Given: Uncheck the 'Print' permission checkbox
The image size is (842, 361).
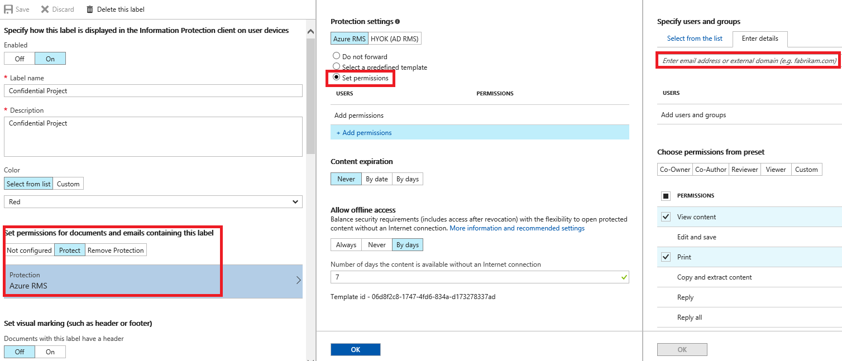Looking at the screenshot, I should coord(666,257).
